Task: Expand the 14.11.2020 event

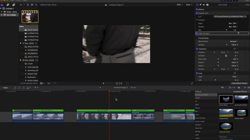Action: pos(2,15)
